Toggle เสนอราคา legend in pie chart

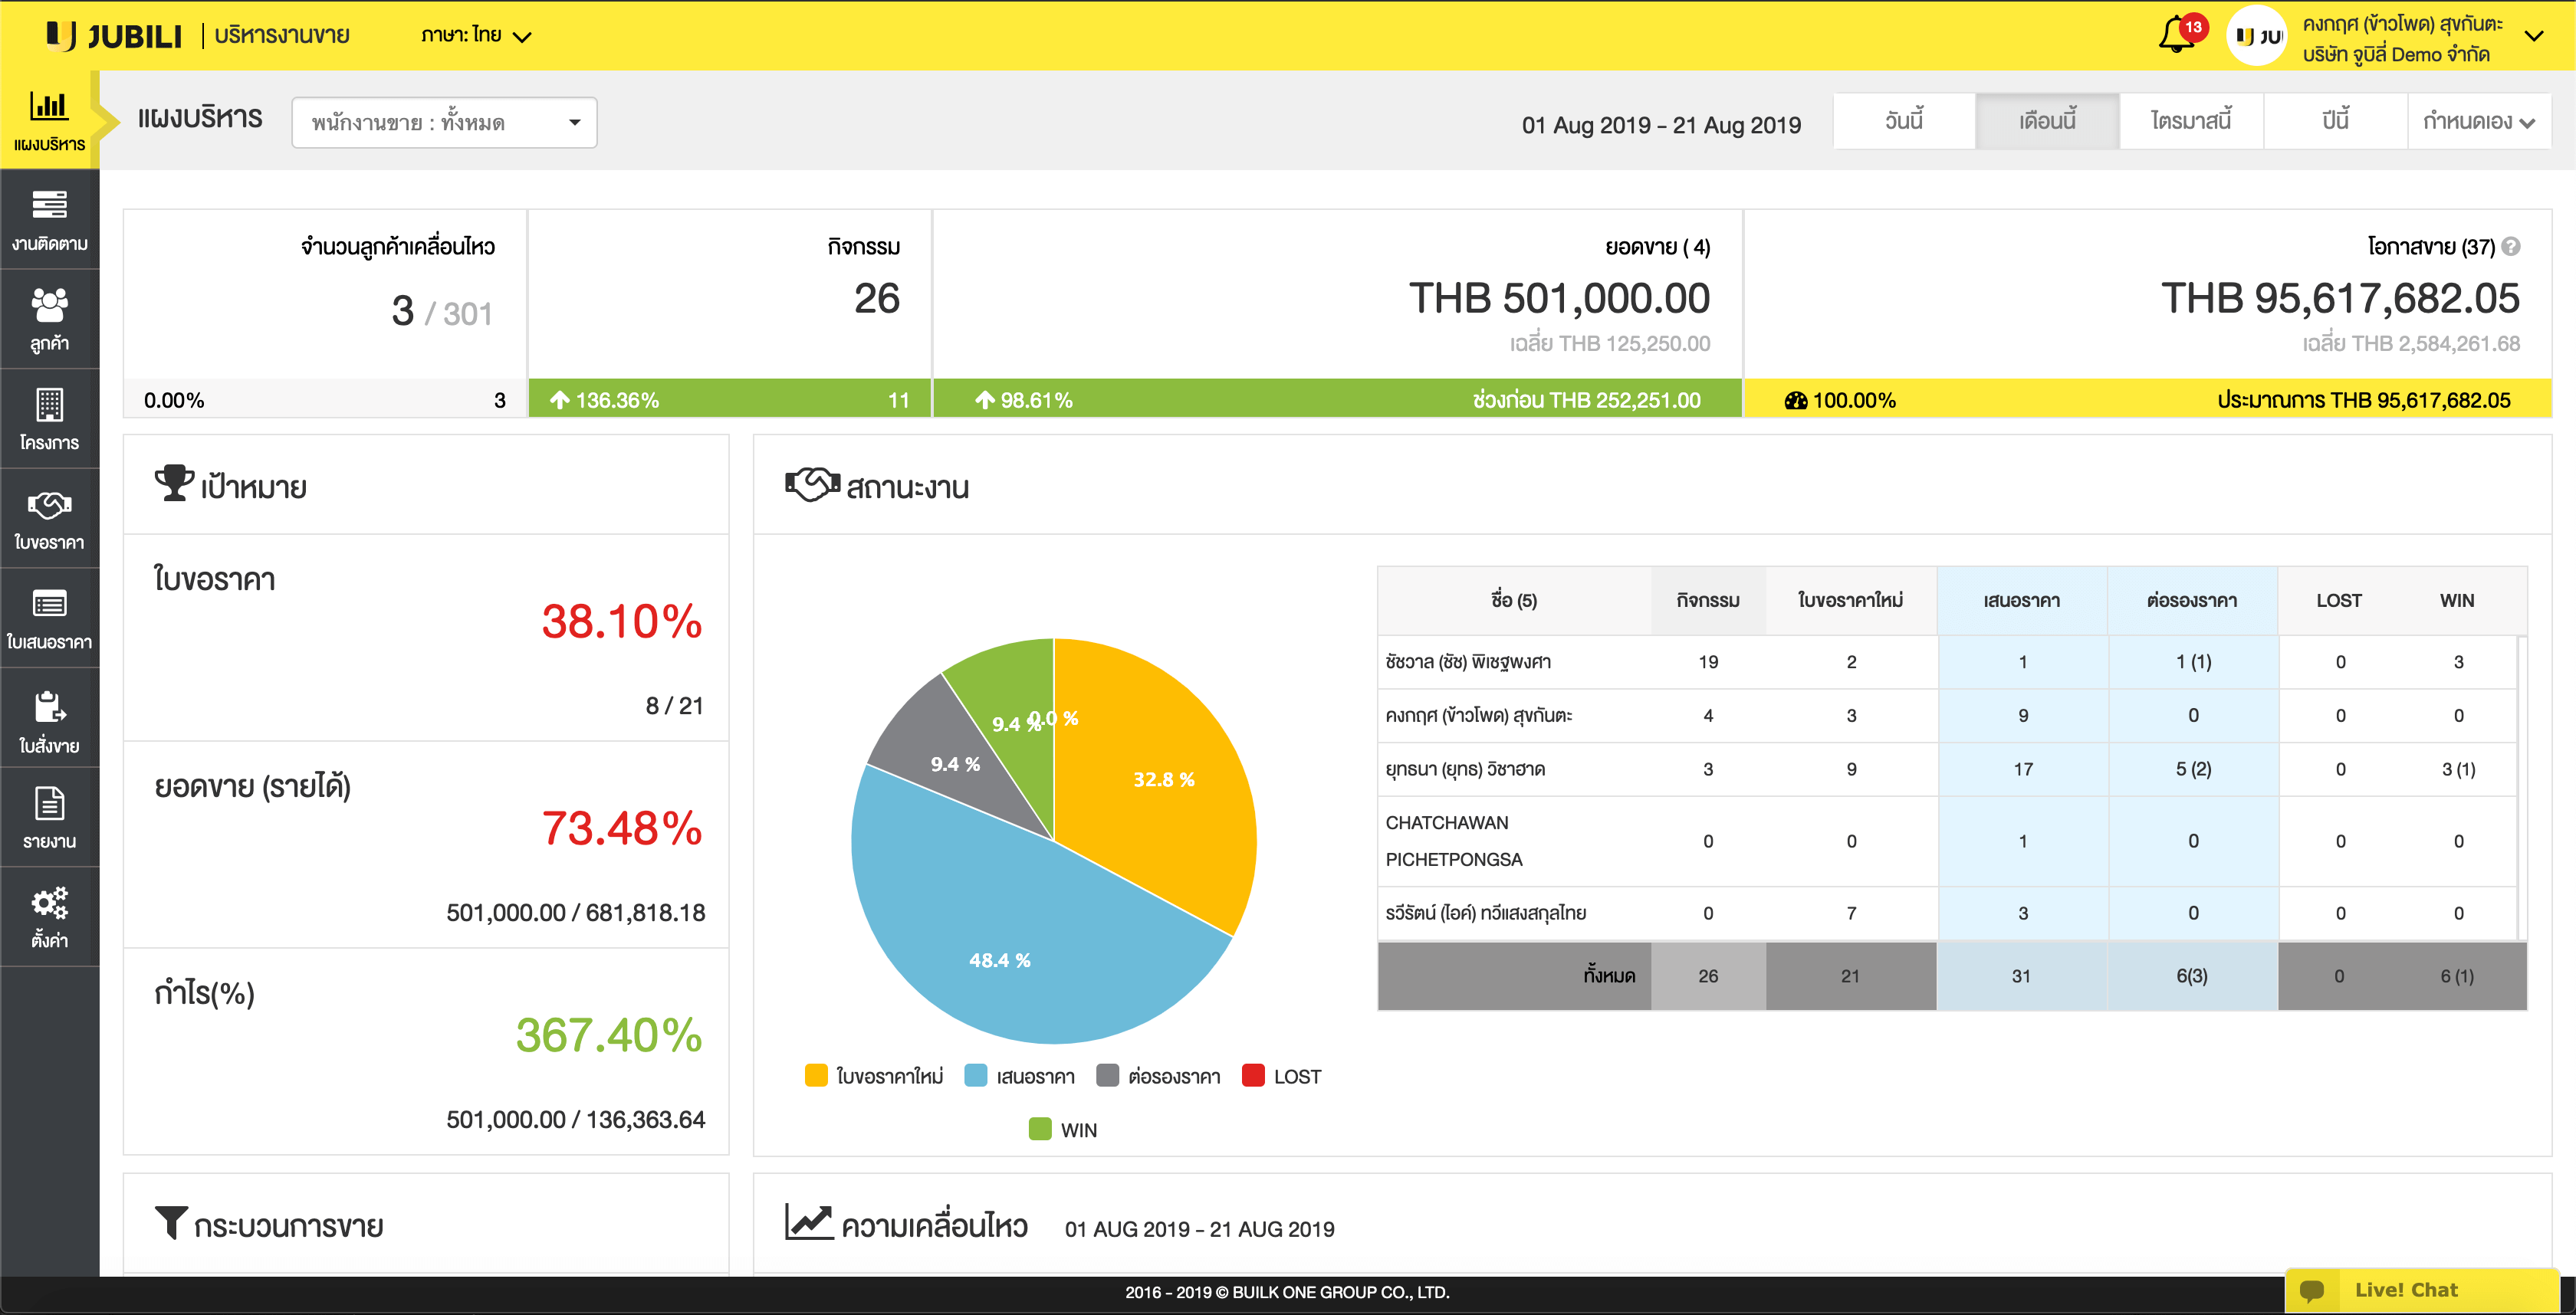click(x=1020, y=1076)
